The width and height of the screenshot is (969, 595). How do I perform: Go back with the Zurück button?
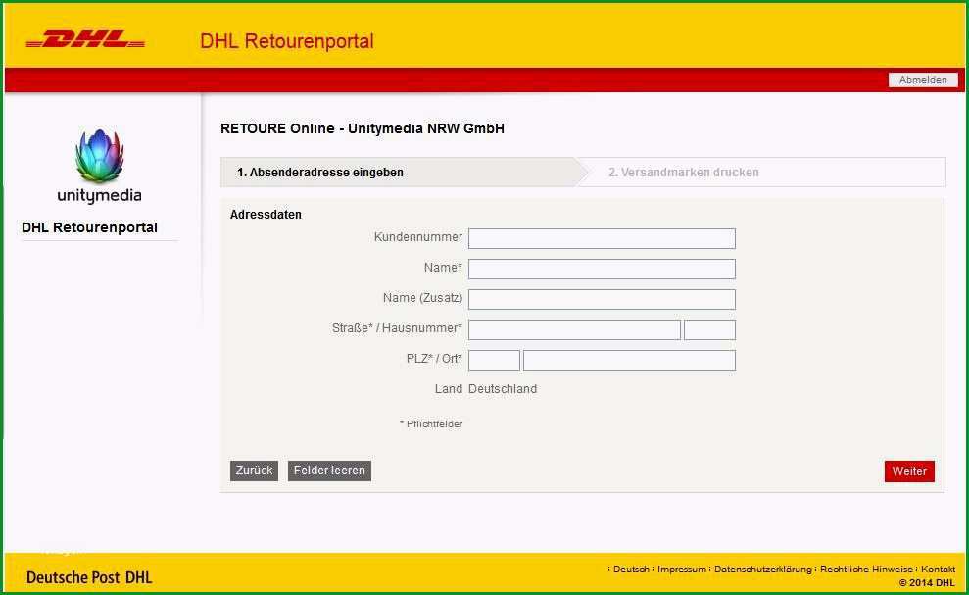point(254,471)
